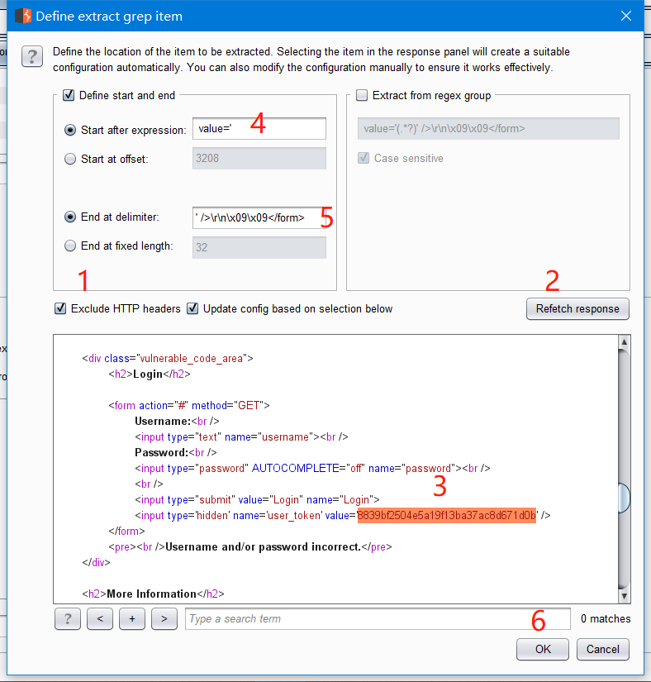Image resolution: width=651 pixels, height=682 pixels.
Task: Click the form action GET line
Action: pos(189,405)
